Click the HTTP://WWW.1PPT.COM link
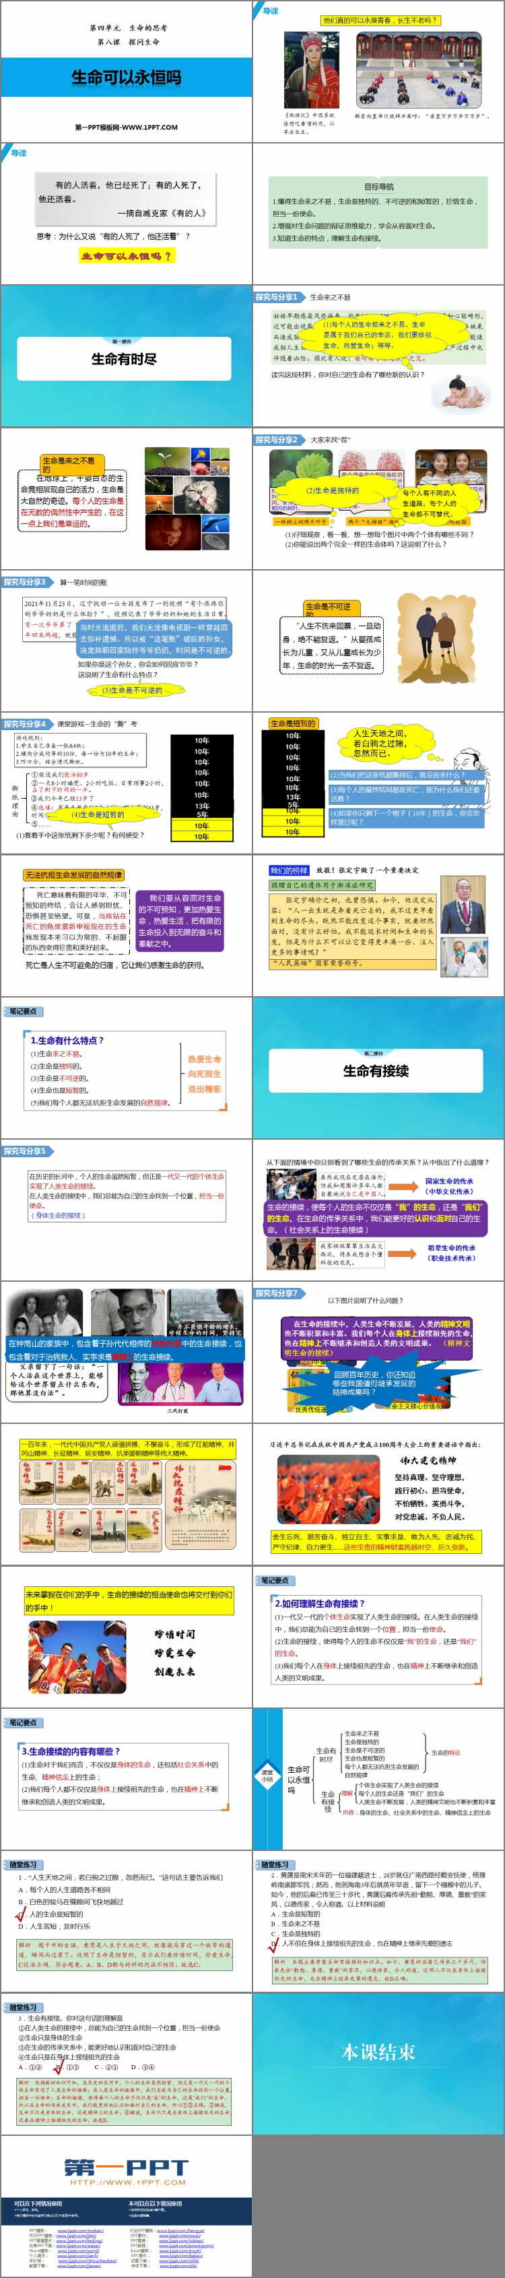The image size is (505, 2278). tap(127, 2182)
